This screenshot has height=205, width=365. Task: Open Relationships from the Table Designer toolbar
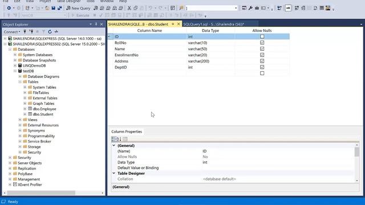pos(297,8)
